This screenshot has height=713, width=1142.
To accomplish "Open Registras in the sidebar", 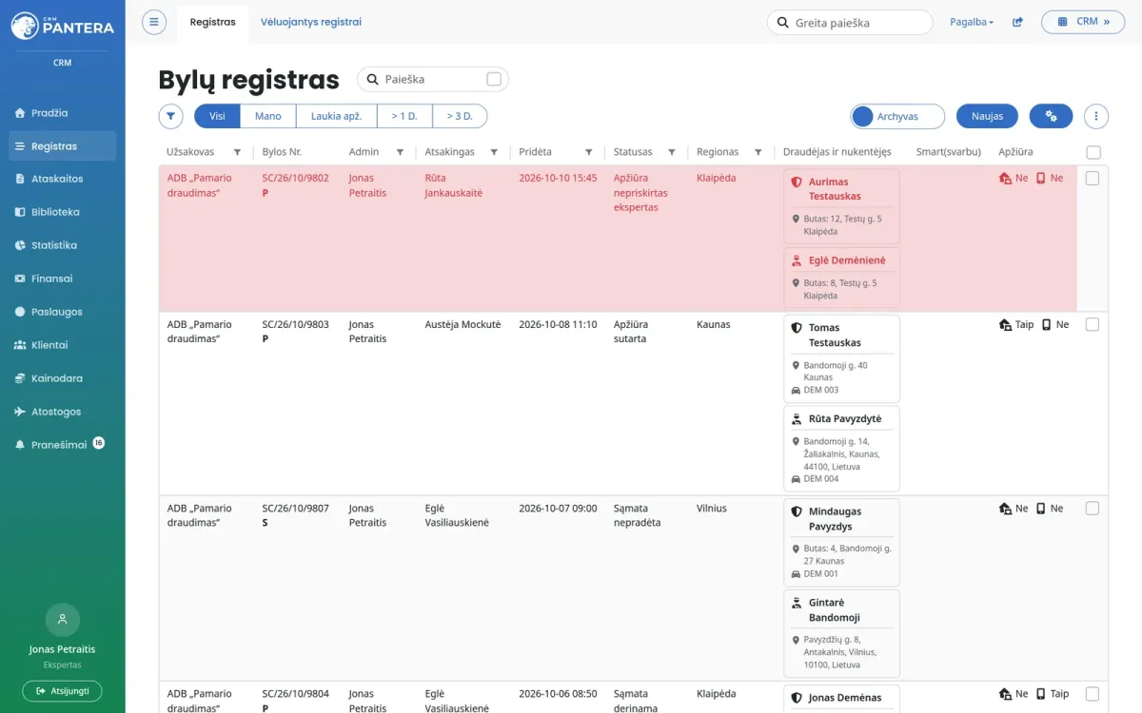I will click(x=62, y=146).
